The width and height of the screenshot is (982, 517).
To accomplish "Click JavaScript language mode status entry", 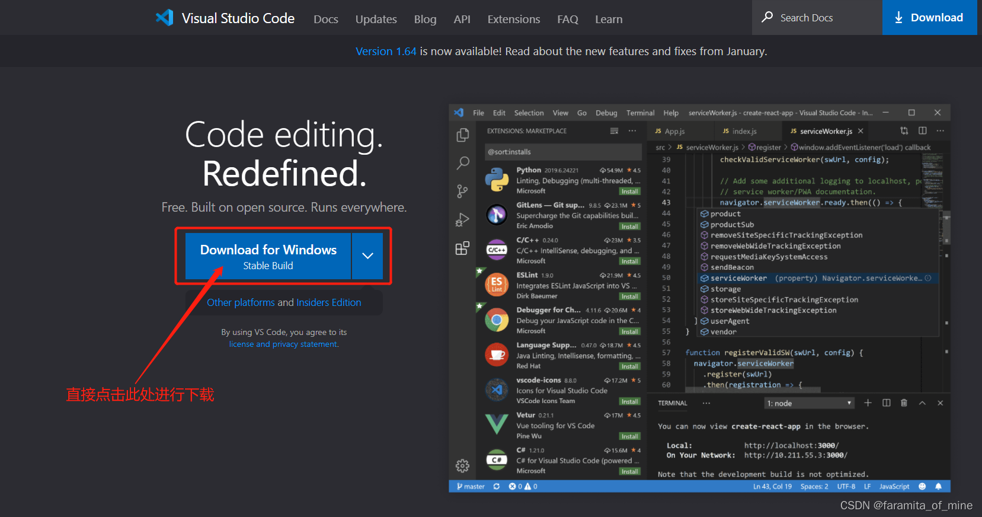I will [x=894, y=486].
